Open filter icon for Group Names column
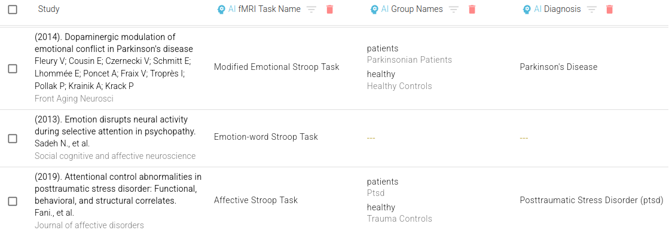The image size is (672, 236). pos(454,10)
